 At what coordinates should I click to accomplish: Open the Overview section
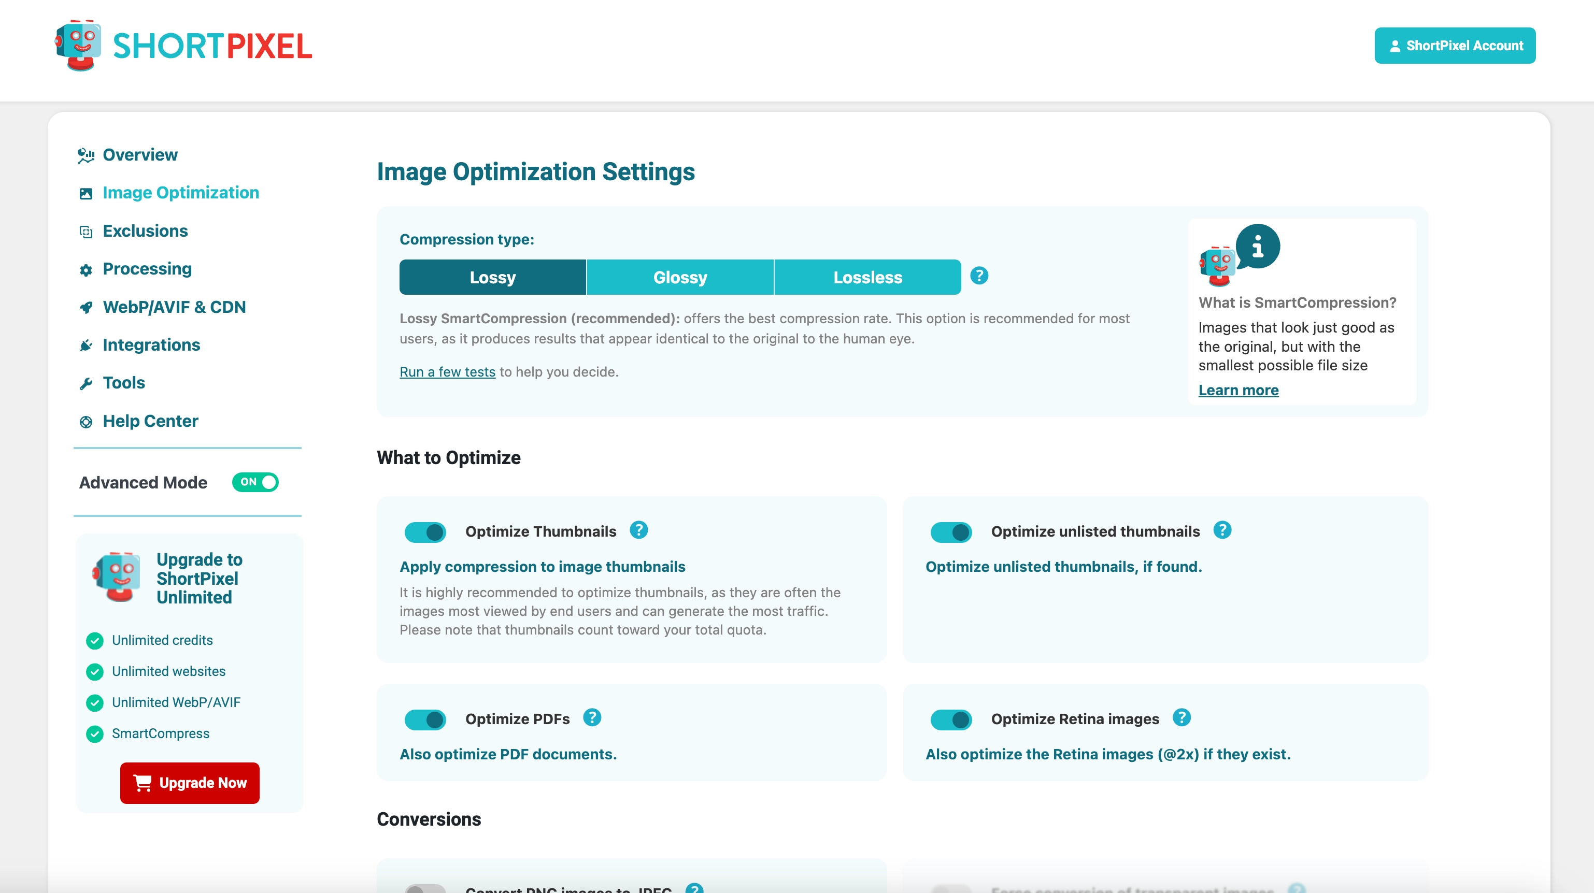(x=140, y=154)
